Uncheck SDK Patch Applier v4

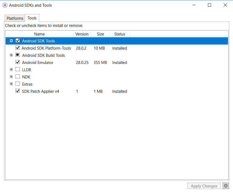pyautogui.click(x=18, y=91)
